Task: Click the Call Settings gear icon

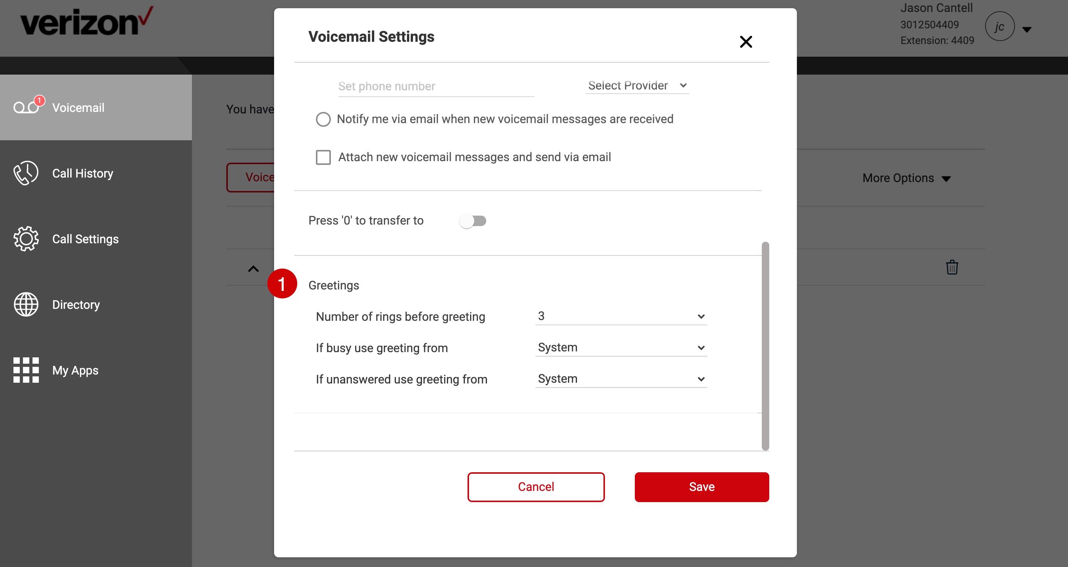Action: pos(26,239)
